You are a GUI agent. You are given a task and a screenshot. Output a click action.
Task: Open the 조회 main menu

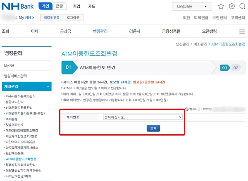pyautogui.click(x=5, y=31)
